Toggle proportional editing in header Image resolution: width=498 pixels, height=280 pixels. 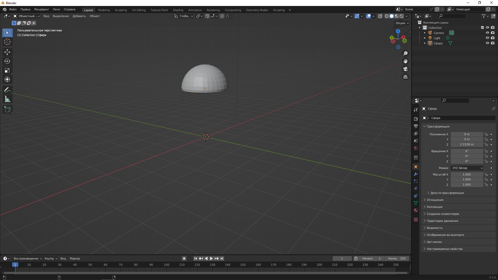222,16
